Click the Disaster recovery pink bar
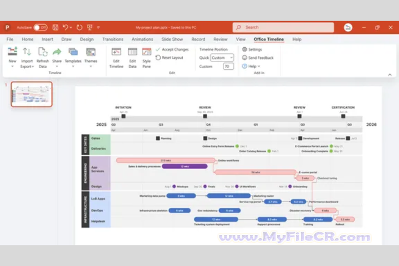 tap(325, 211)
